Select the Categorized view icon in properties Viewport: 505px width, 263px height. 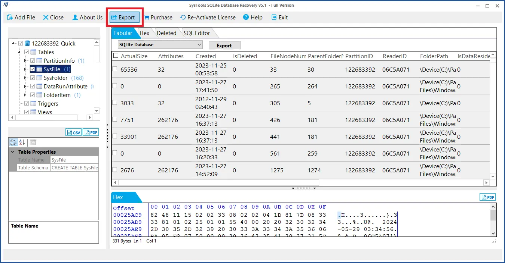[x=13, y=142]
